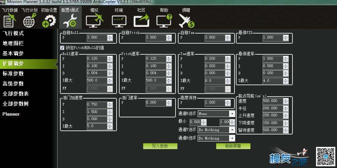Open the 飞行计划 flight plan globe icon

[x=29, y=20]
